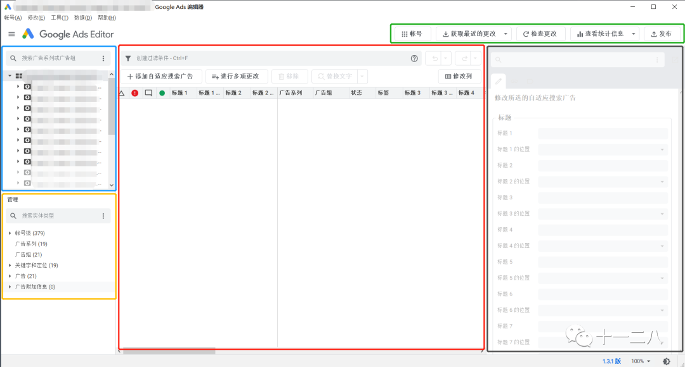
Task: Open the zoom 100% dropdown
Action: click(641, 361)
